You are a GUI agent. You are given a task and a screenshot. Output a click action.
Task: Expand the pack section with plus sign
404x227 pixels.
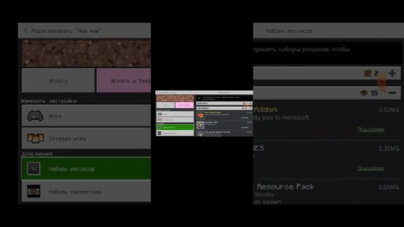pyautogui.click(x=393, y=73)
